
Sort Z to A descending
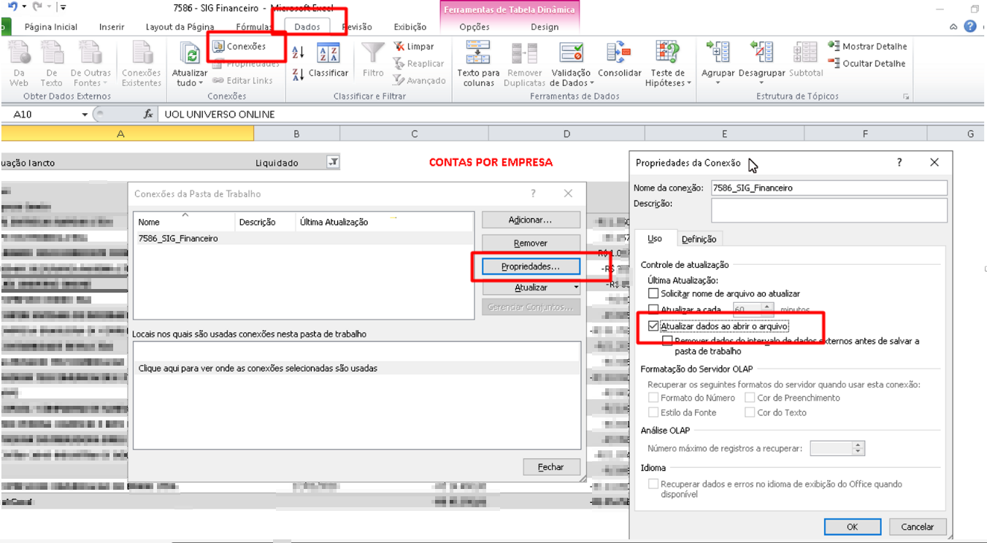(298, 74)
